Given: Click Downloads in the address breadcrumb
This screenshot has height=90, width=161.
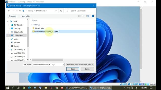Looking at the screenshot, I should [x=41, y=11].
